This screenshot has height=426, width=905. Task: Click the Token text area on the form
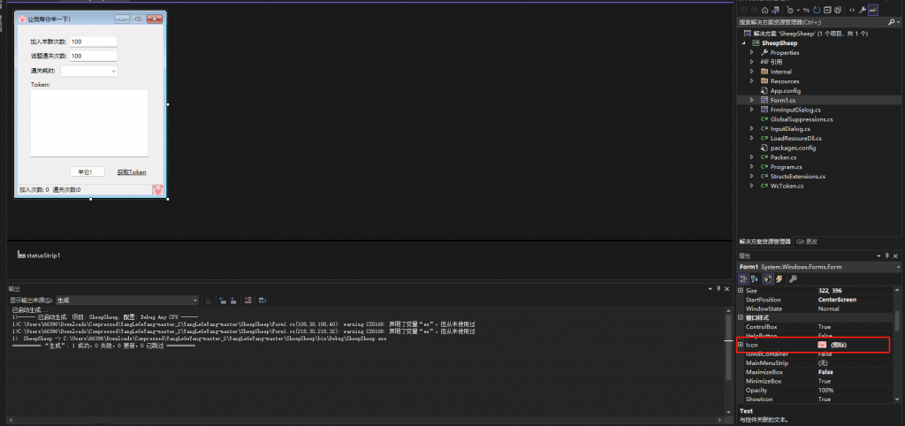coord(89,123)
